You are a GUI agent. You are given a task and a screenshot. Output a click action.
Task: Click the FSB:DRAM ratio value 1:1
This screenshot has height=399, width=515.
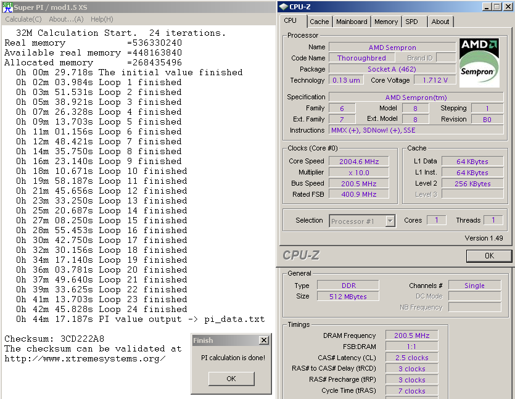tap(411, 347)
